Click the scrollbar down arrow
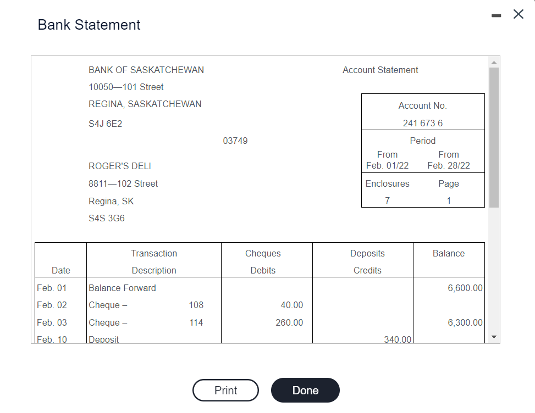 click(494, 337)
